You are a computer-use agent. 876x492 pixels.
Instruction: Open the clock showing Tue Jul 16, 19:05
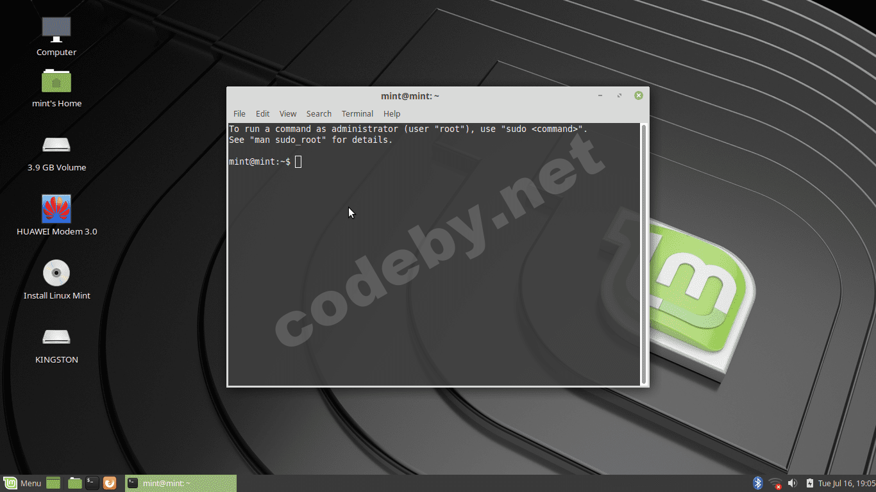pyautogui.click(x=847, y=483)
